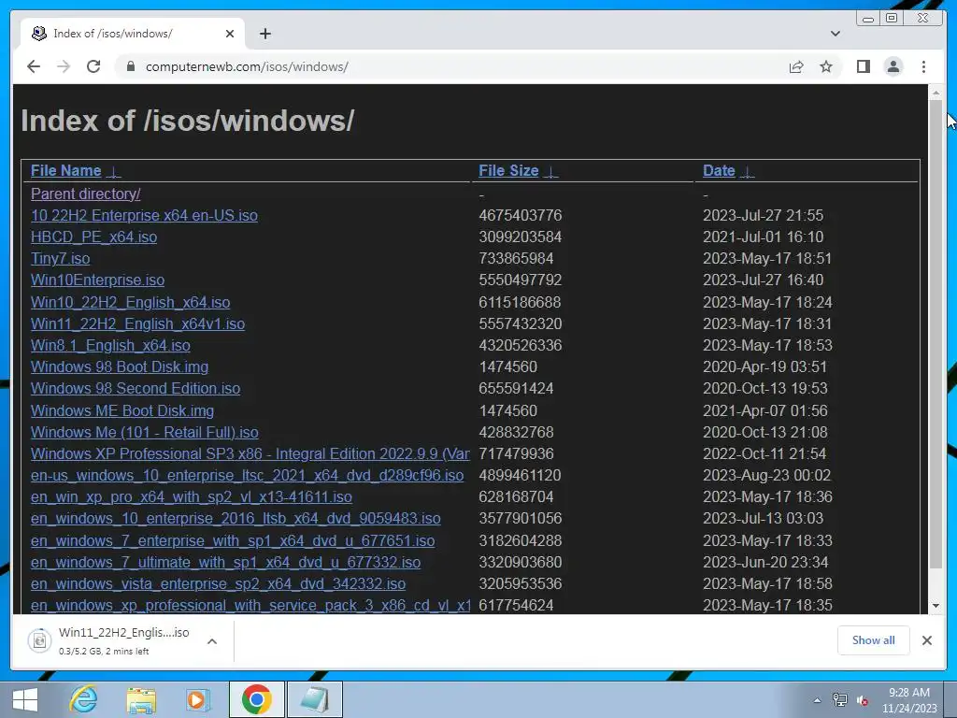Open the Parent directory link
This screenshot has width=957, height=718.
[85, 194]
